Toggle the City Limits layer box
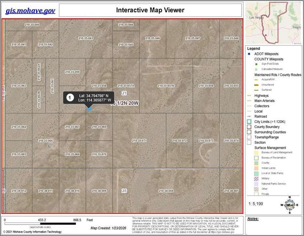 pos(249,121)
